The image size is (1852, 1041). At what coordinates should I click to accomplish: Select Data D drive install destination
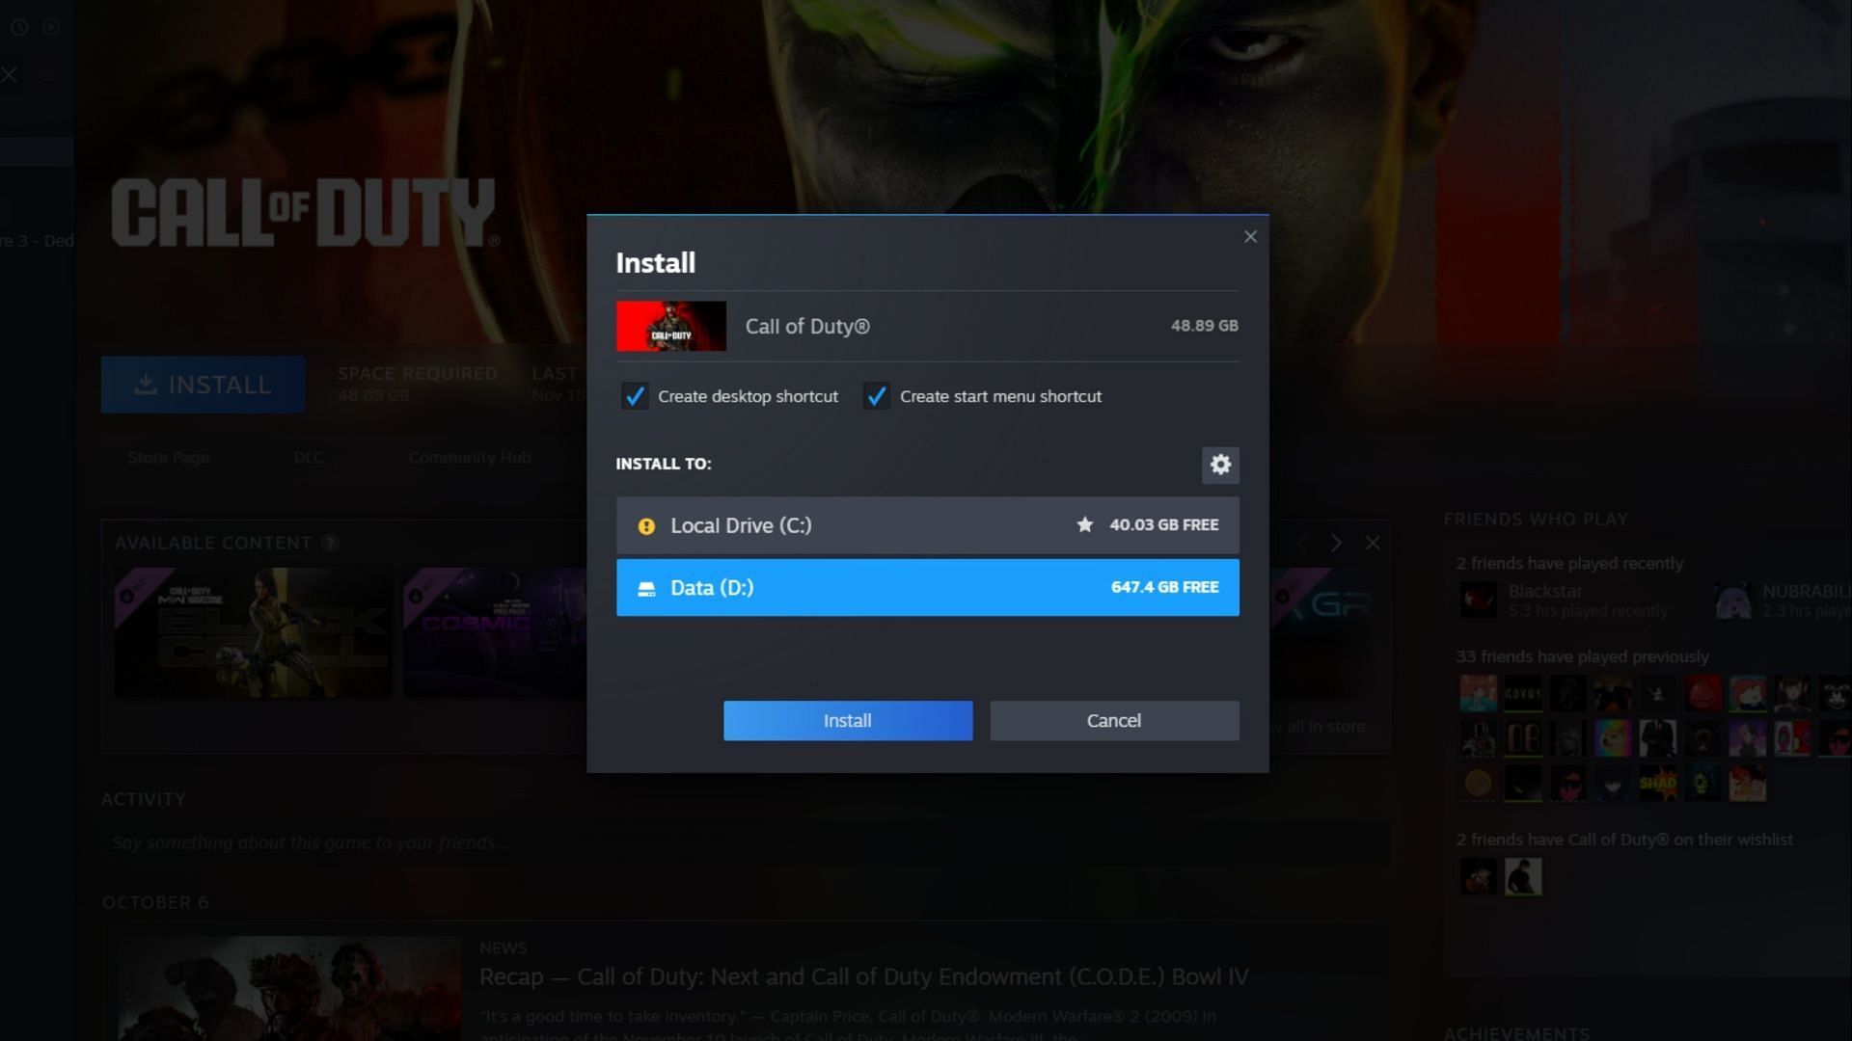coord(926,586)
